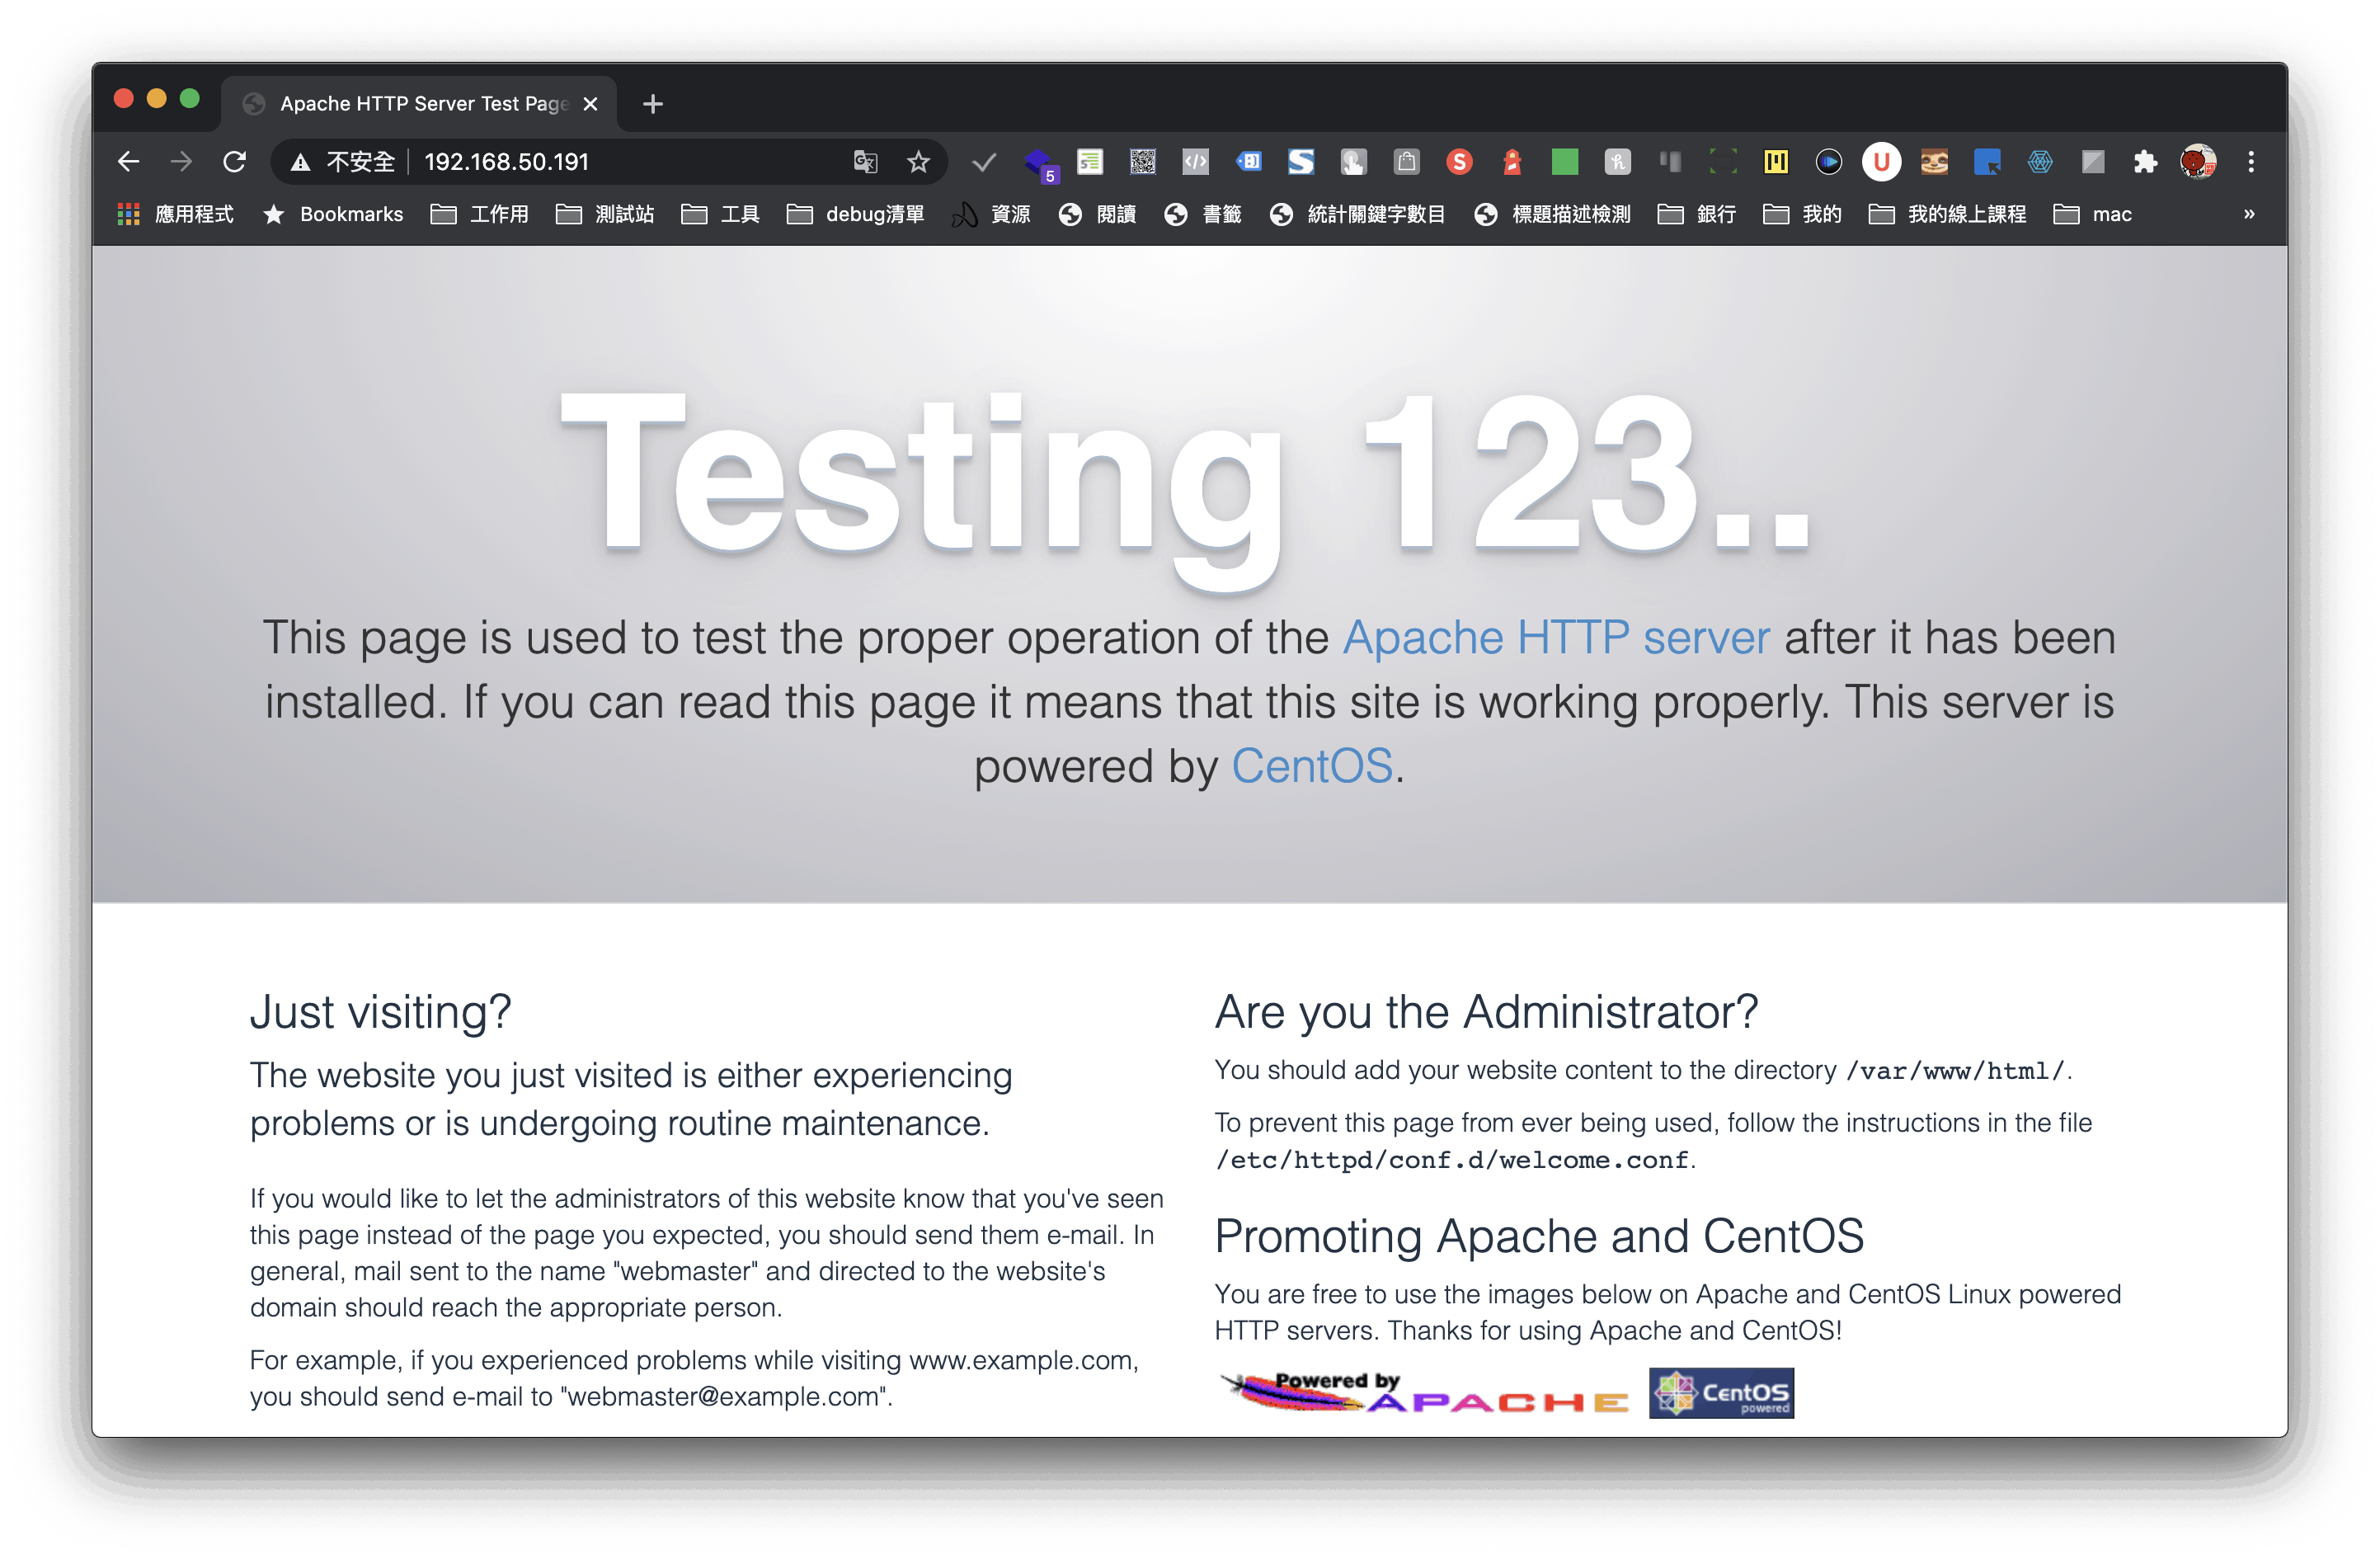Image resolution: width=2380 pixels, height=1559 pixels.
Task: Open the 銀行 bookmark folder
Action: [1697, 214]
